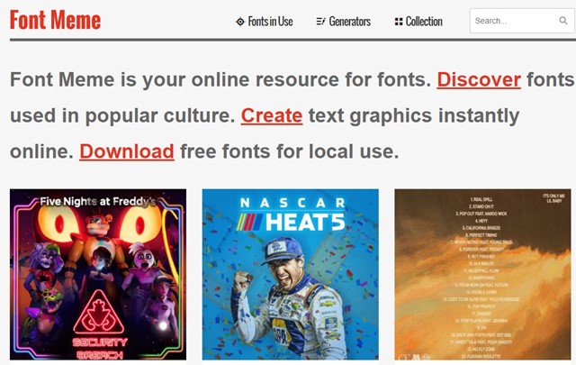Follow the Create link

(272, 115)
